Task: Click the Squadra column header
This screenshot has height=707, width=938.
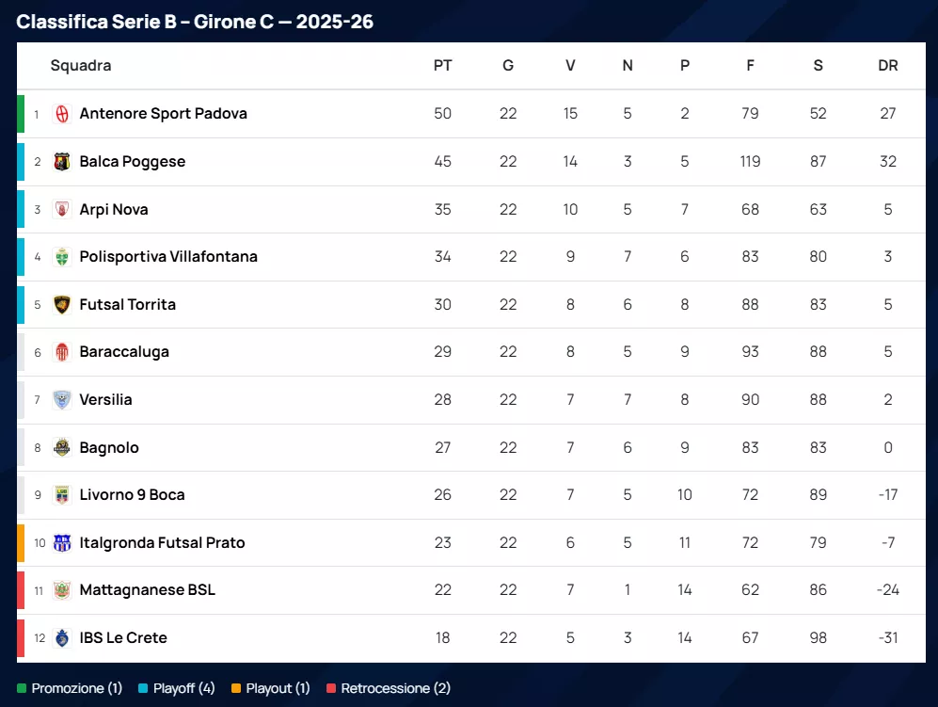Action: [x=81, y=66]
